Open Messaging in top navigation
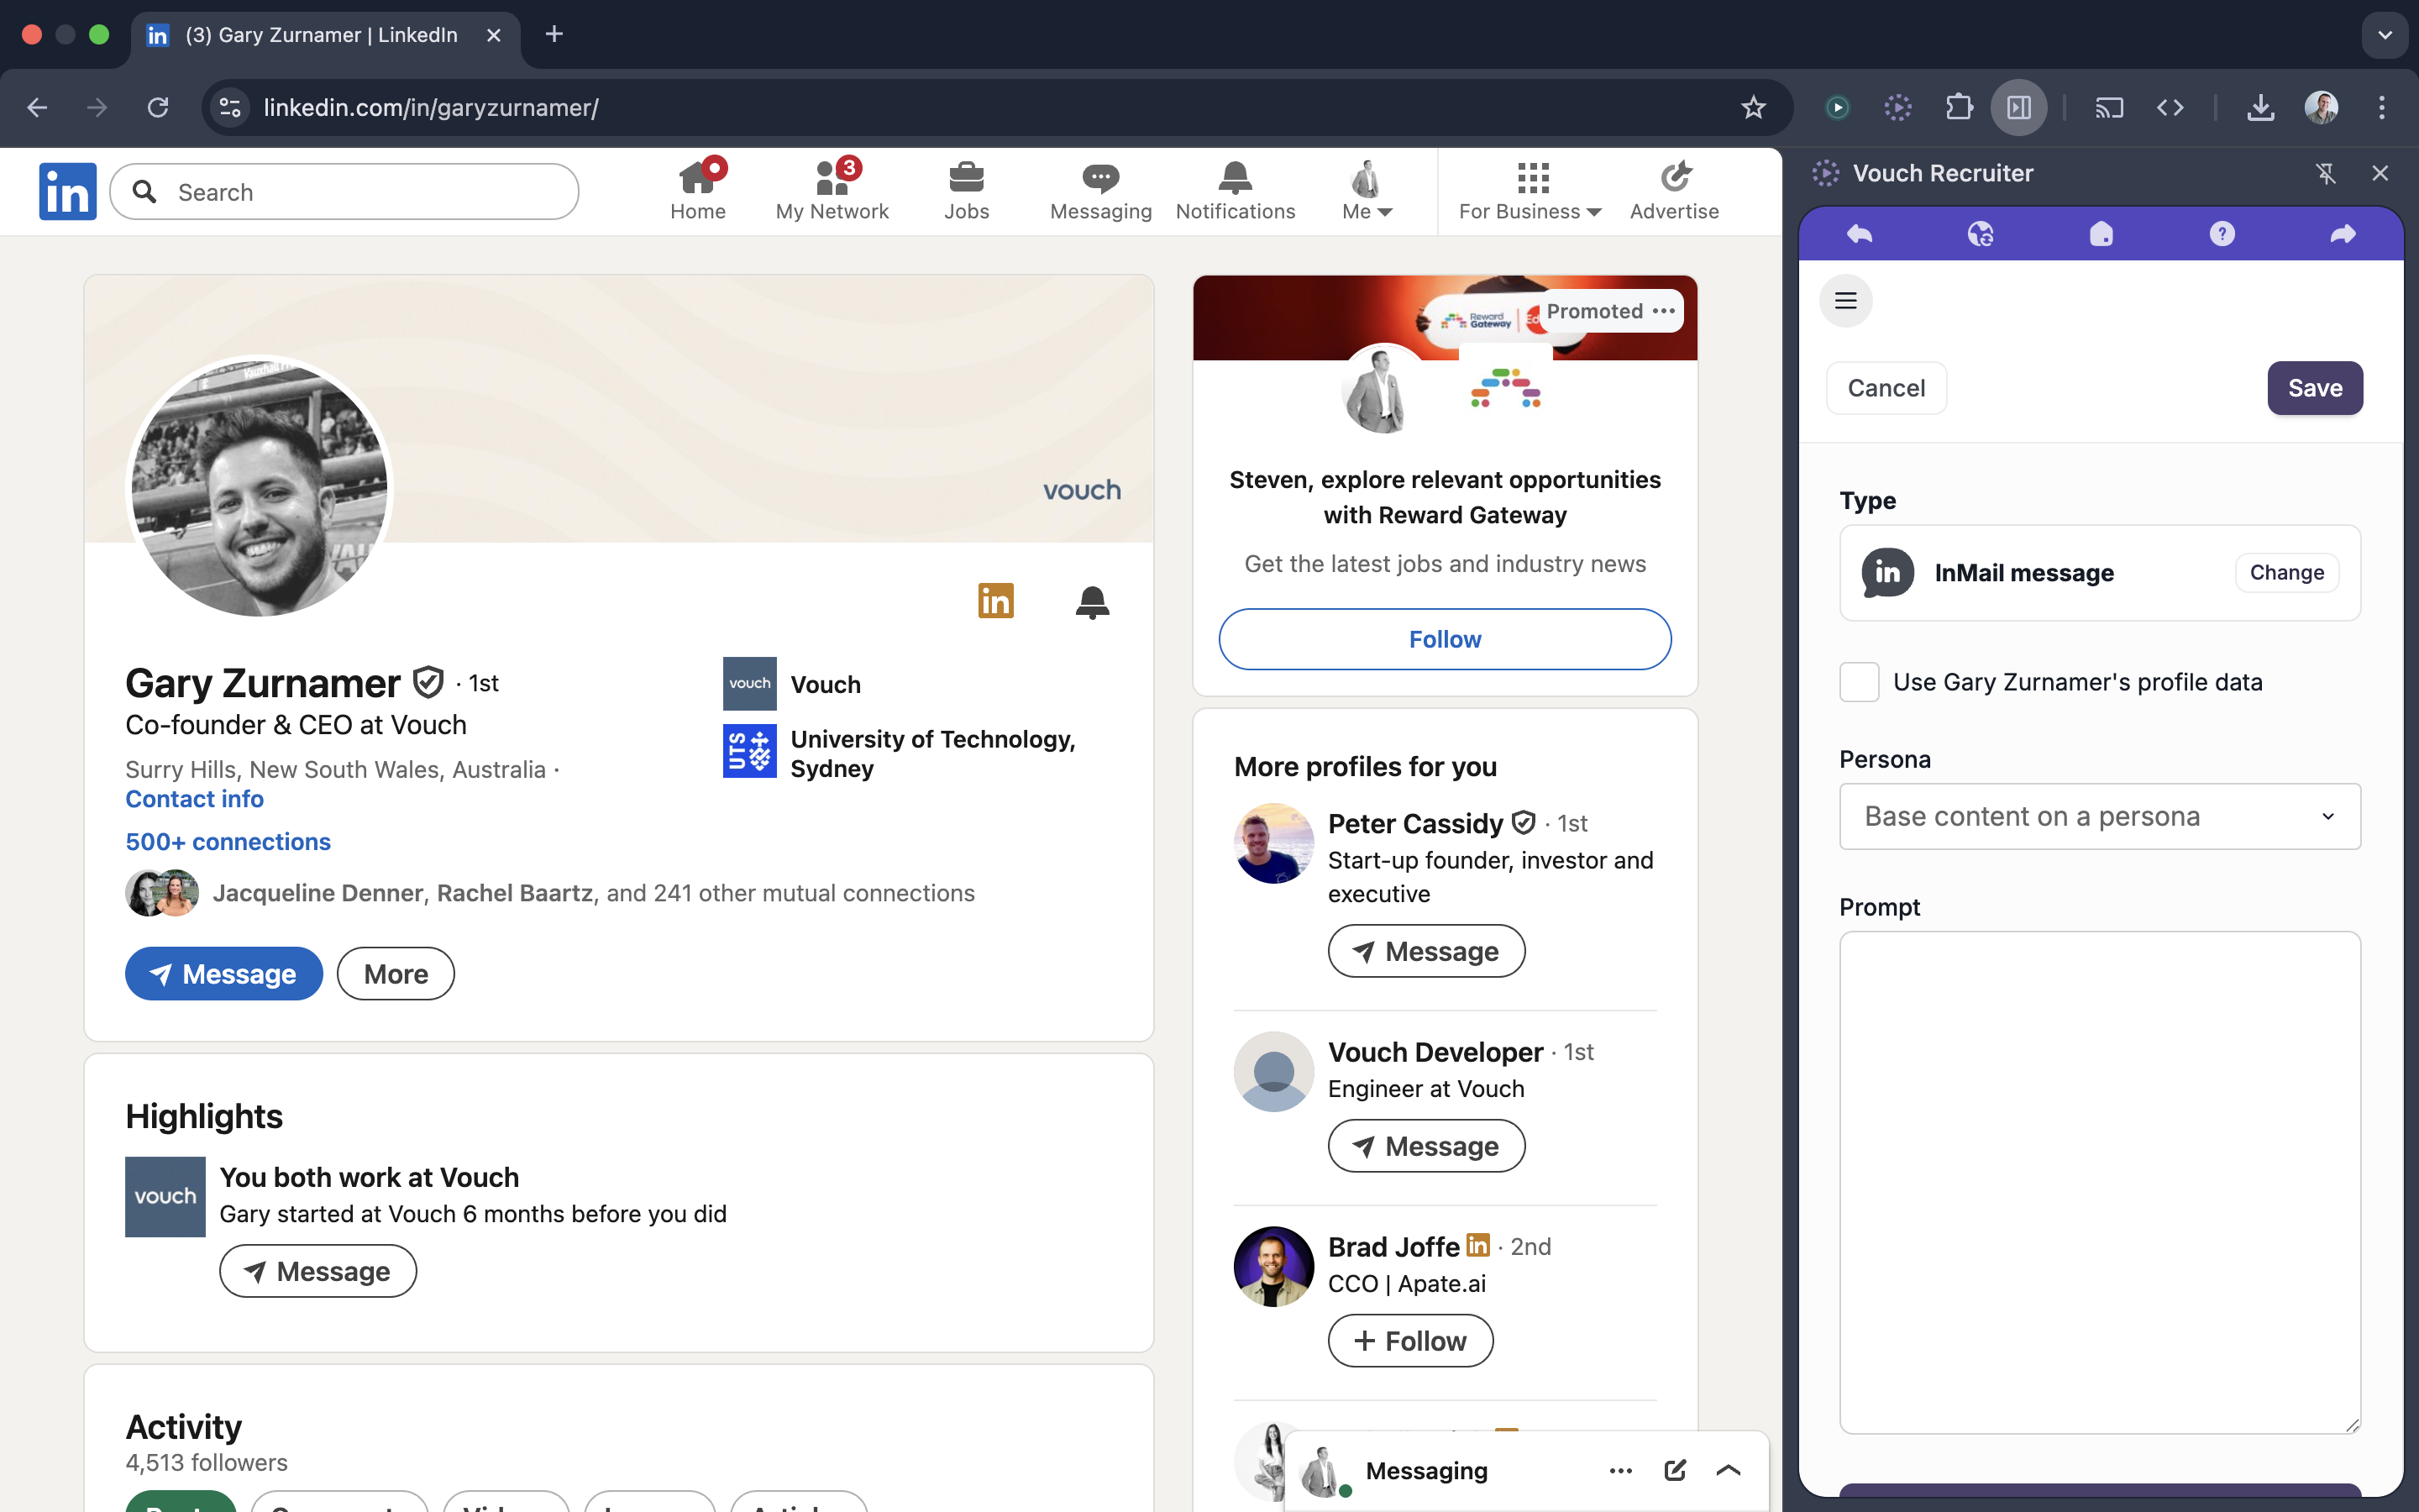 click(1100, 190)
